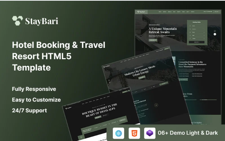Click the "StayBari" brand name text
This screenshot has width=225, height=141.
click(42, 21)
